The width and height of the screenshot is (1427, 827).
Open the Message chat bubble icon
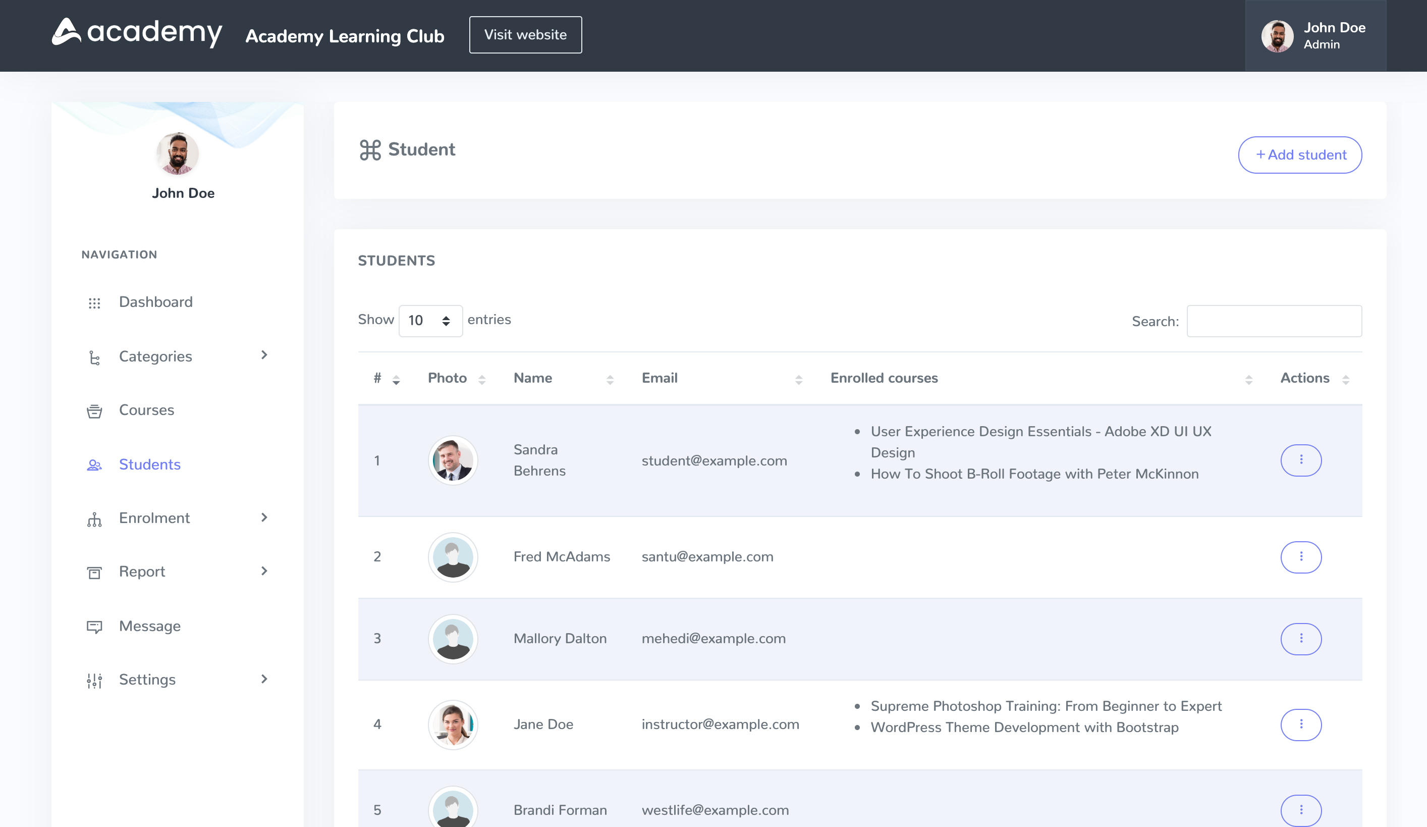(x=94, y=627)
